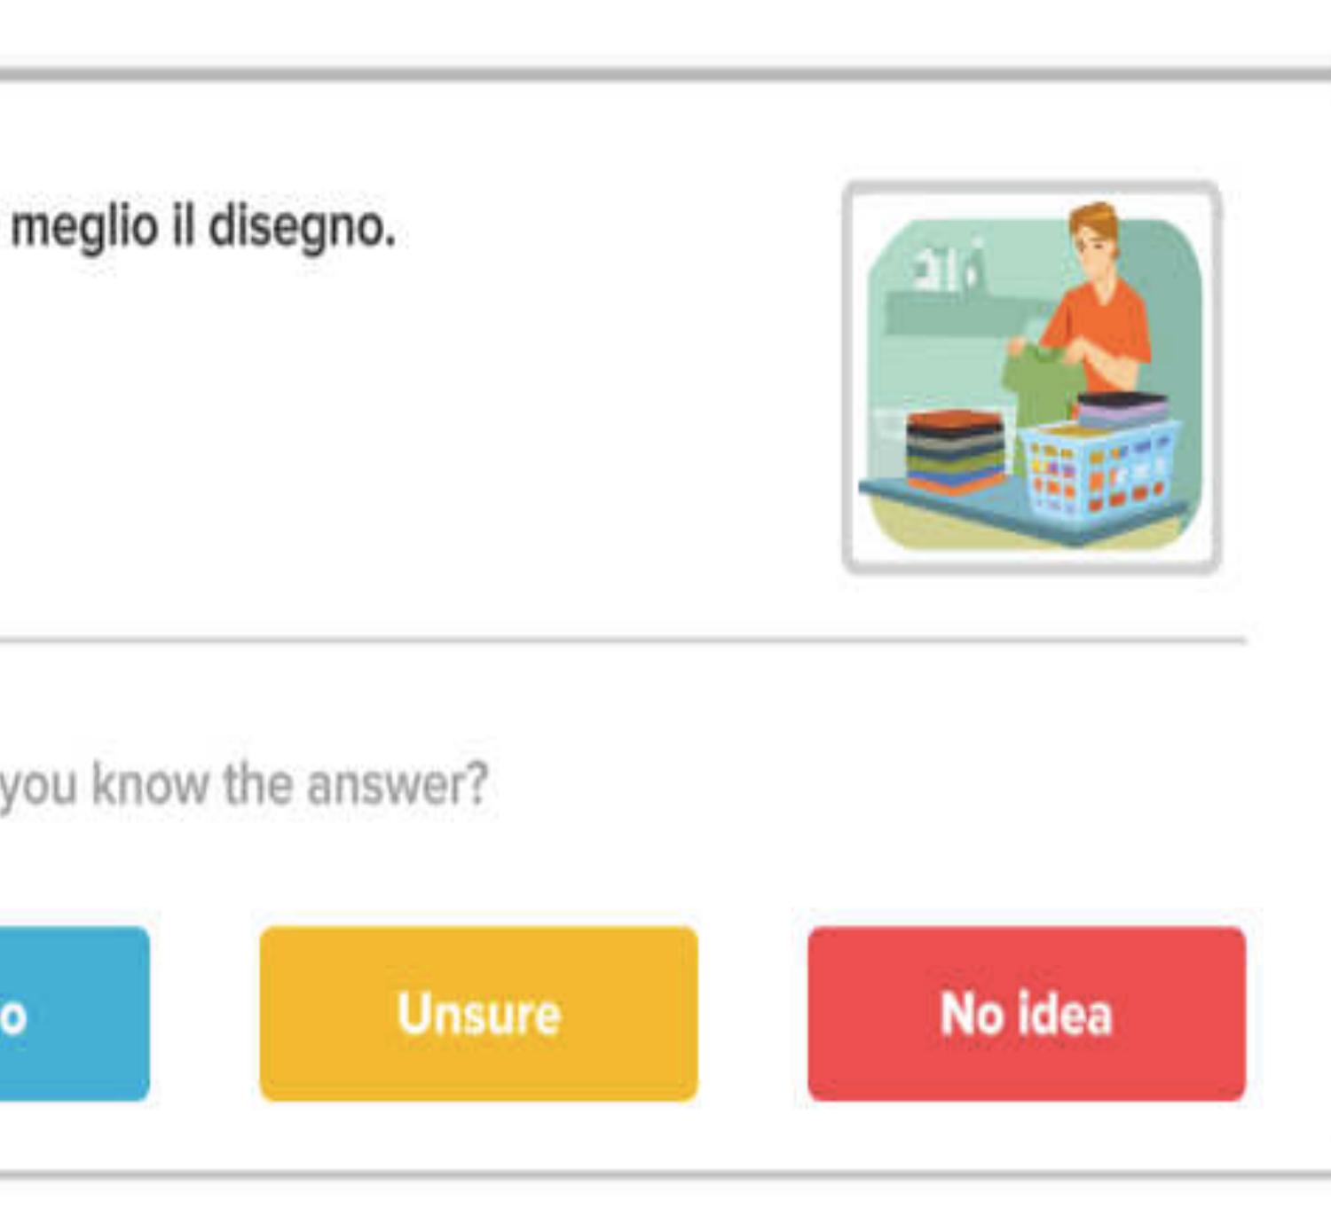Click the red "No idea" button
Image resolution: width=1331 pixels, height=1217 pixels.
pos(1026,1013)
